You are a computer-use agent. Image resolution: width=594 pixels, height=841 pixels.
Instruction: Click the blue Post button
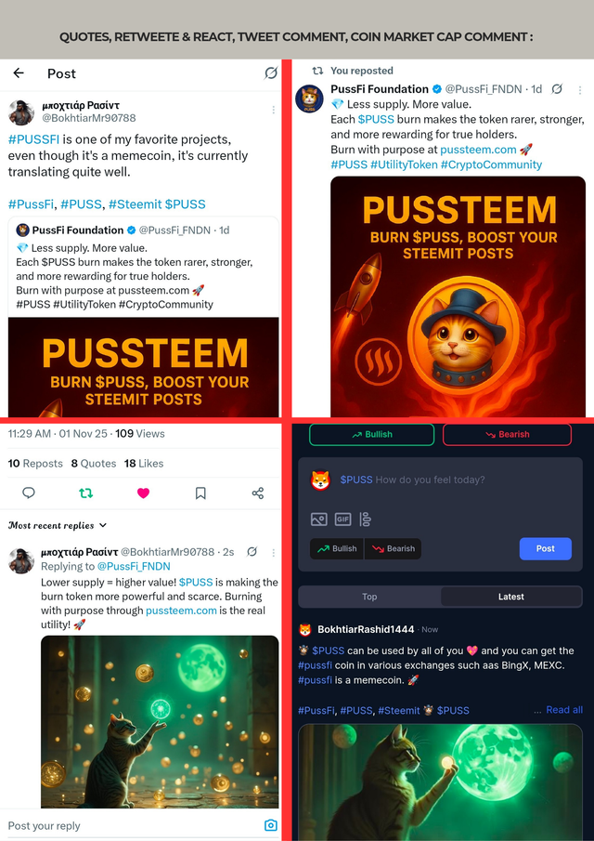[545, 548]
